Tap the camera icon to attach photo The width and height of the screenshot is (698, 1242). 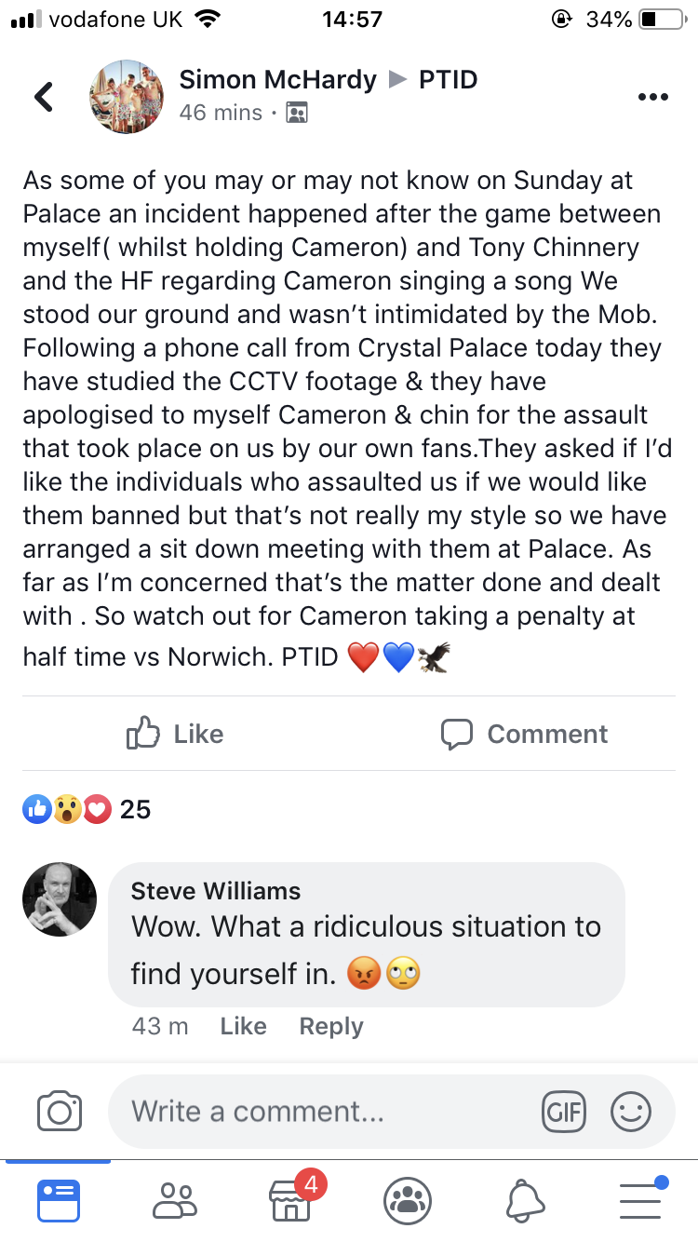point(60,1111)
